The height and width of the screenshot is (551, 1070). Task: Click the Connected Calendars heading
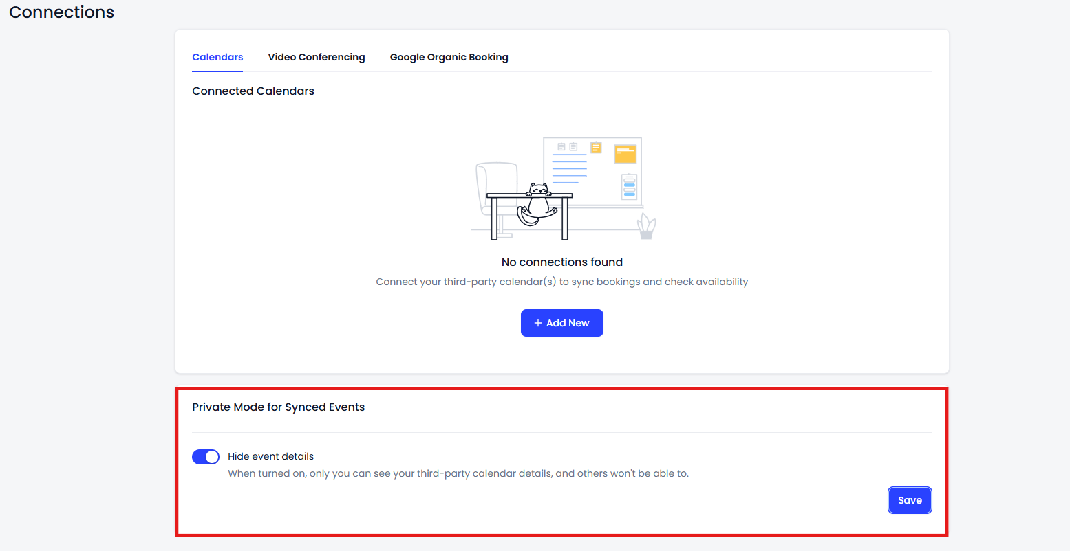(x=253, y=91)
